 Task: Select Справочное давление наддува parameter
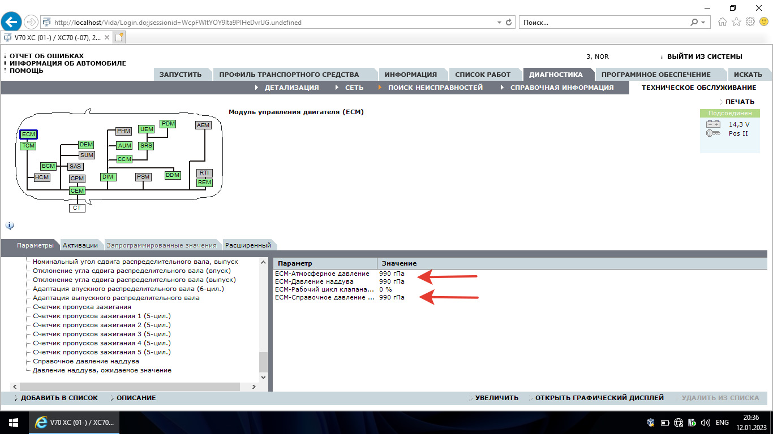pos(86,361)
